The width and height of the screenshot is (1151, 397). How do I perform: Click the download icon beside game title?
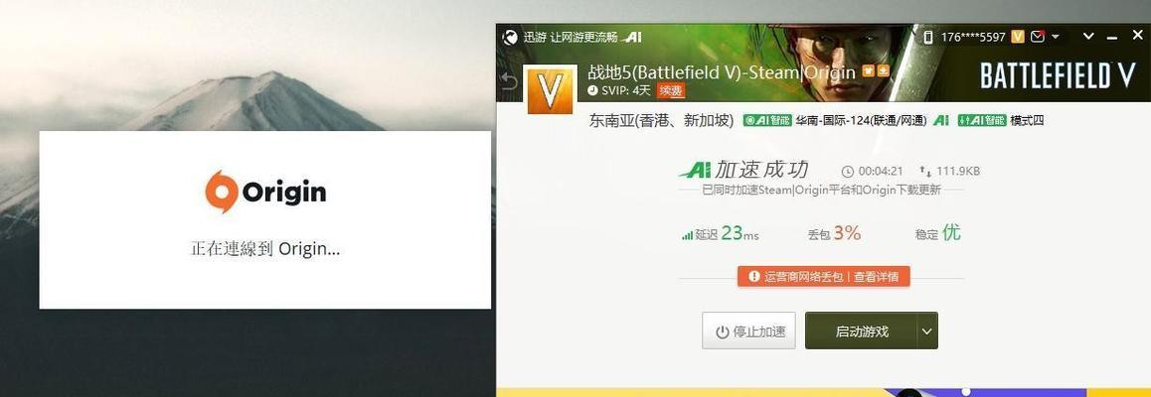point(884,71)
